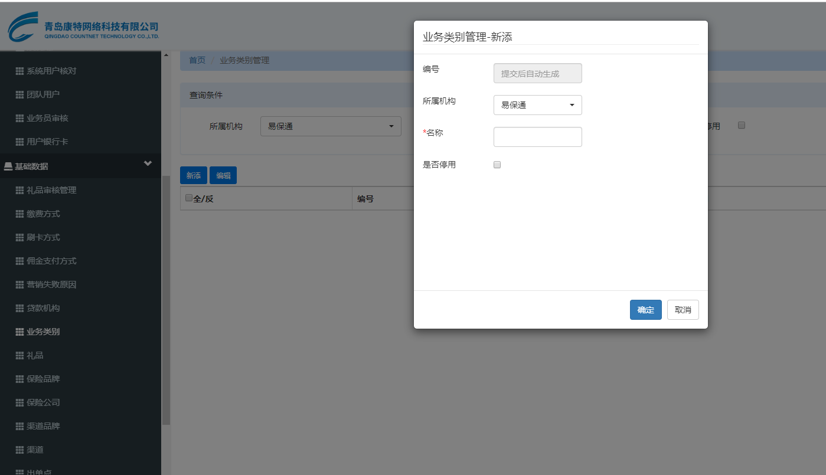Open the 贷款机构 sidebar entry
This screenshot has height=475, width=826.
coord(43,308)
